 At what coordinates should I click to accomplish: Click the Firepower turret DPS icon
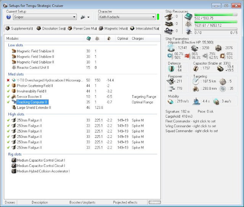pos(170,81)
